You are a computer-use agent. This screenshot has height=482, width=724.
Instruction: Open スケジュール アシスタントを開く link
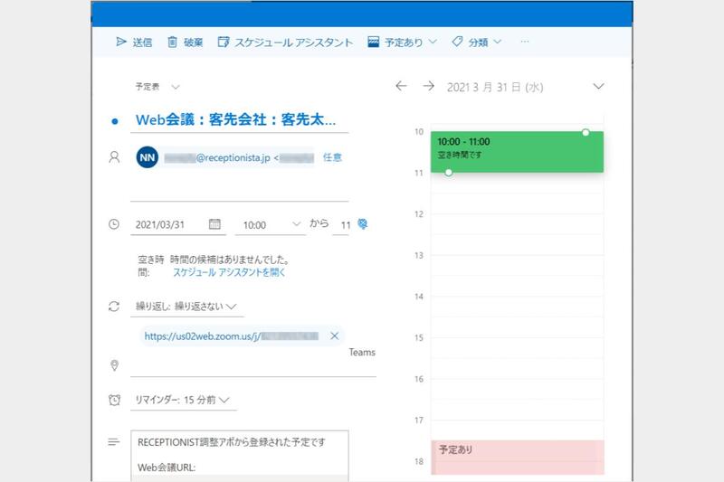coord(229,272)
